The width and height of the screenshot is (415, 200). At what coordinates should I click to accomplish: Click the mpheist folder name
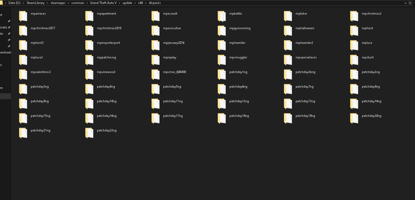(368, 28)
